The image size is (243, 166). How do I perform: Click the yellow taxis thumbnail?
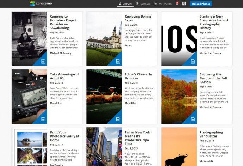pyautogui.click(x=104, y=97)
